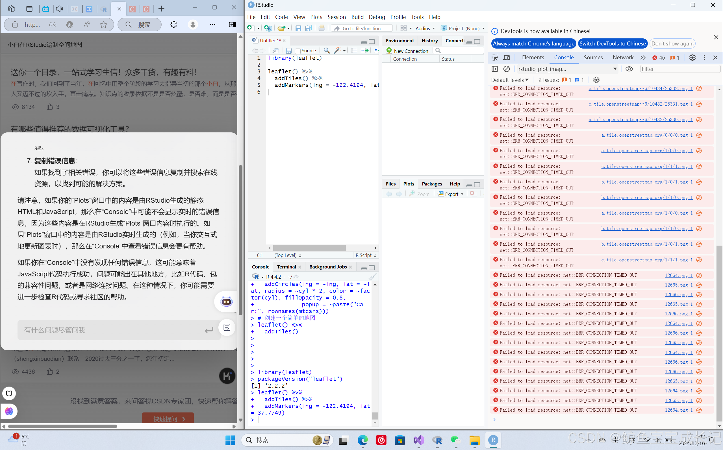723x450 pixels.
Task: Click the source editor horizontal scrollbar
Action: tap(309, 248)
